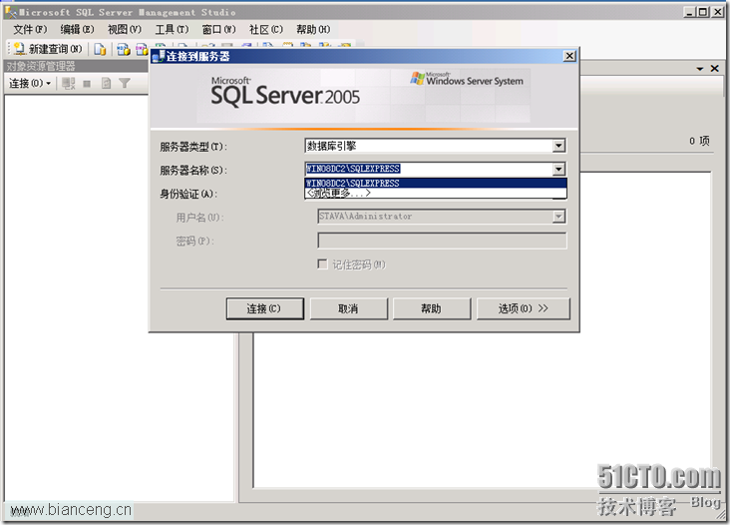Click the 选项(O) >> button
730x525 pixels.
click(x=524, y=308)
